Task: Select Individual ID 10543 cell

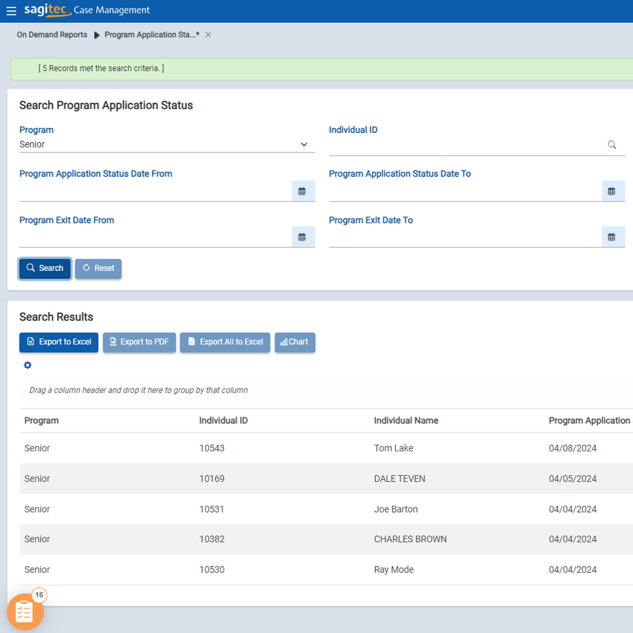Action: pyautogui.click(x=212, y=448)
